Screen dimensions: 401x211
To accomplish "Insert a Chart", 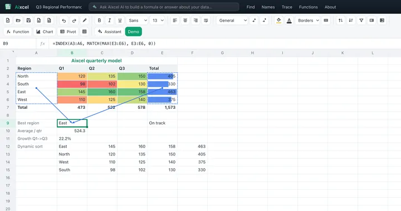I will point(45,32).
